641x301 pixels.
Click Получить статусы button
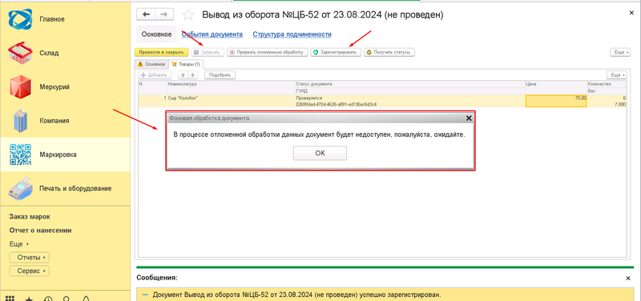389,52
